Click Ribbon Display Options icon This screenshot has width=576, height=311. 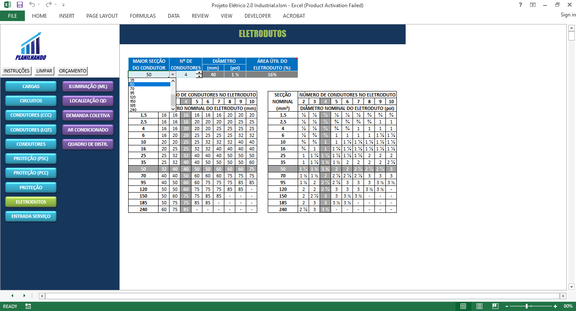533,5
